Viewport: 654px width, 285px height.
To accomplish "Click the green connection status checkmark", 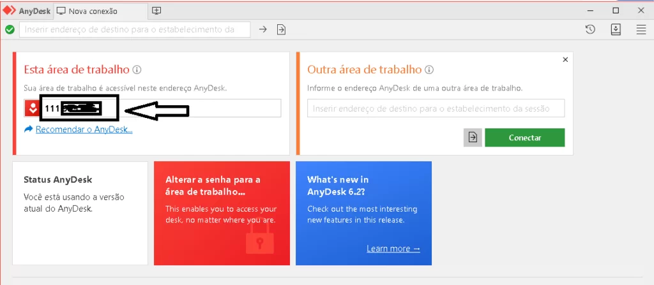I will point(10,29).
